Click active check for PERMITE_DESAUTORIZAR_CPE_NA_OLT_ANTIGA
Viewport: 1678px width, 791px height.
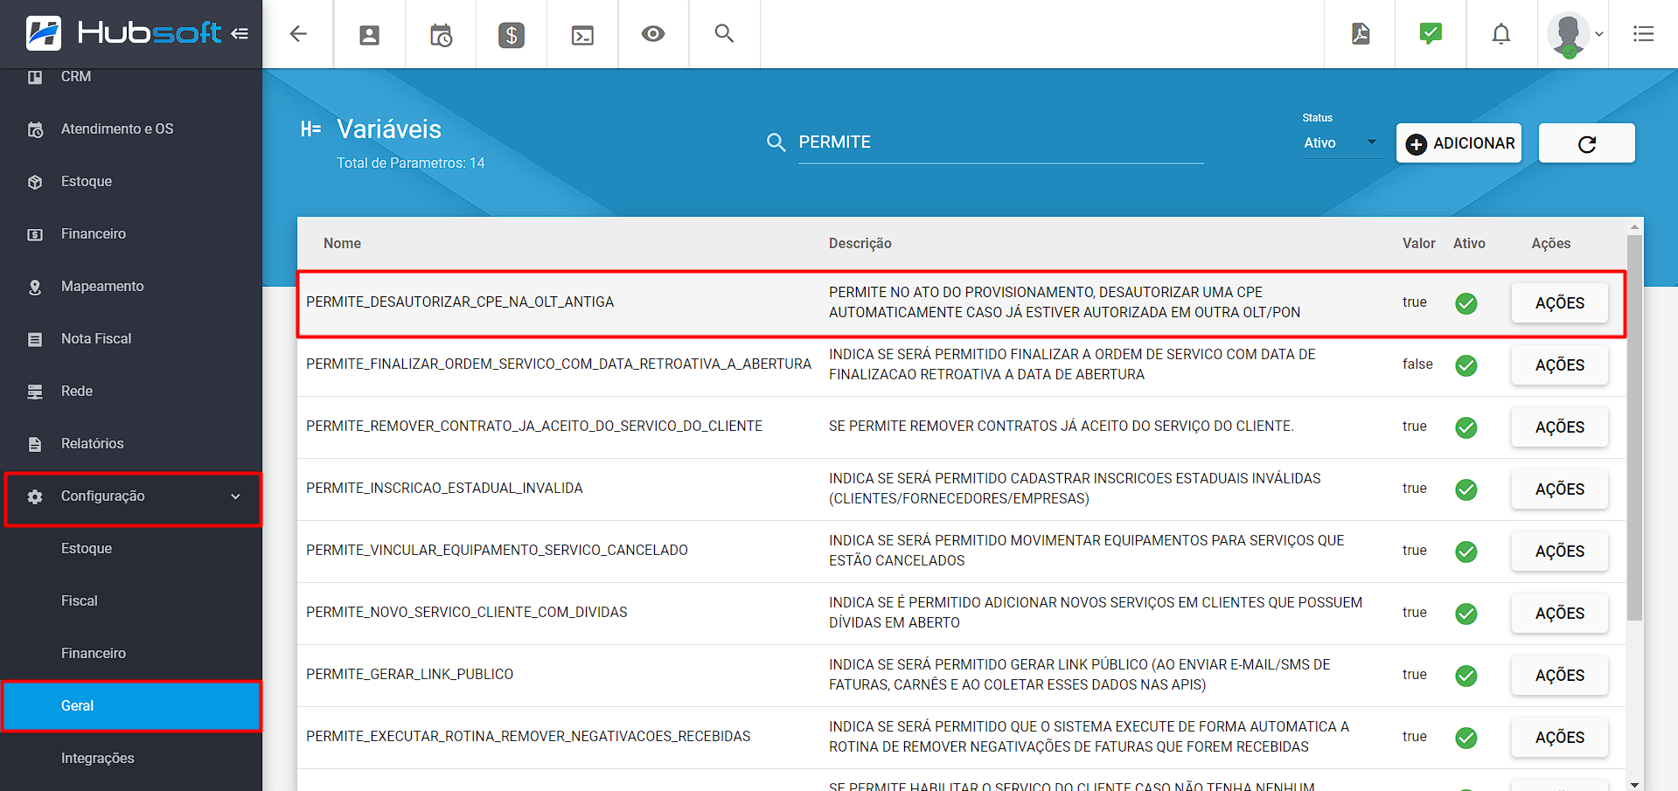click(x=1466, y=303)
